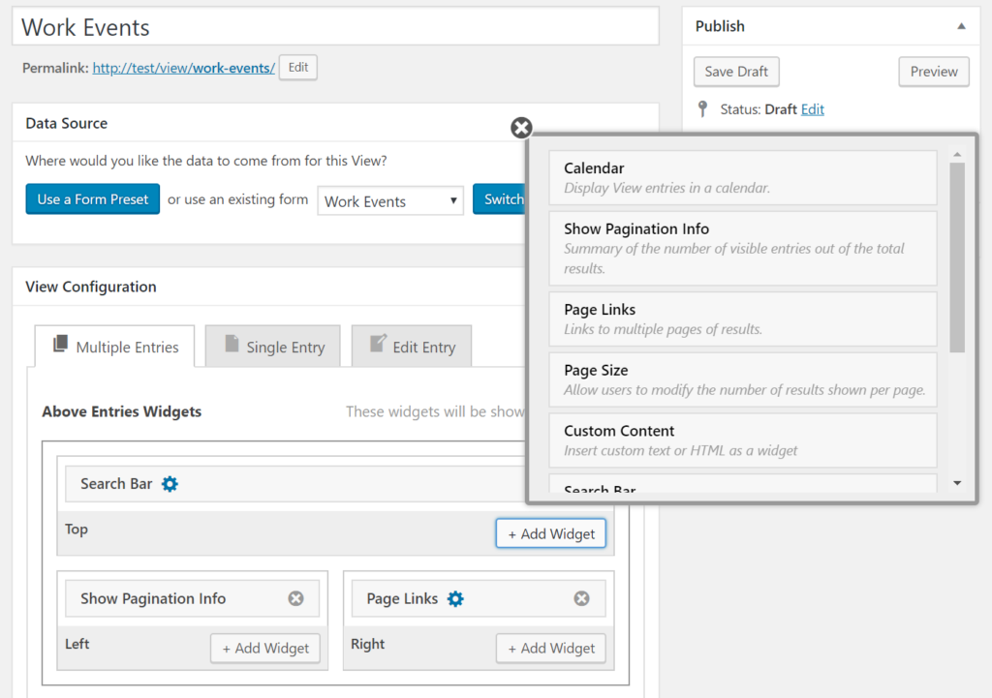Click the book icon on Multiple Entries tab

[58, 346]
